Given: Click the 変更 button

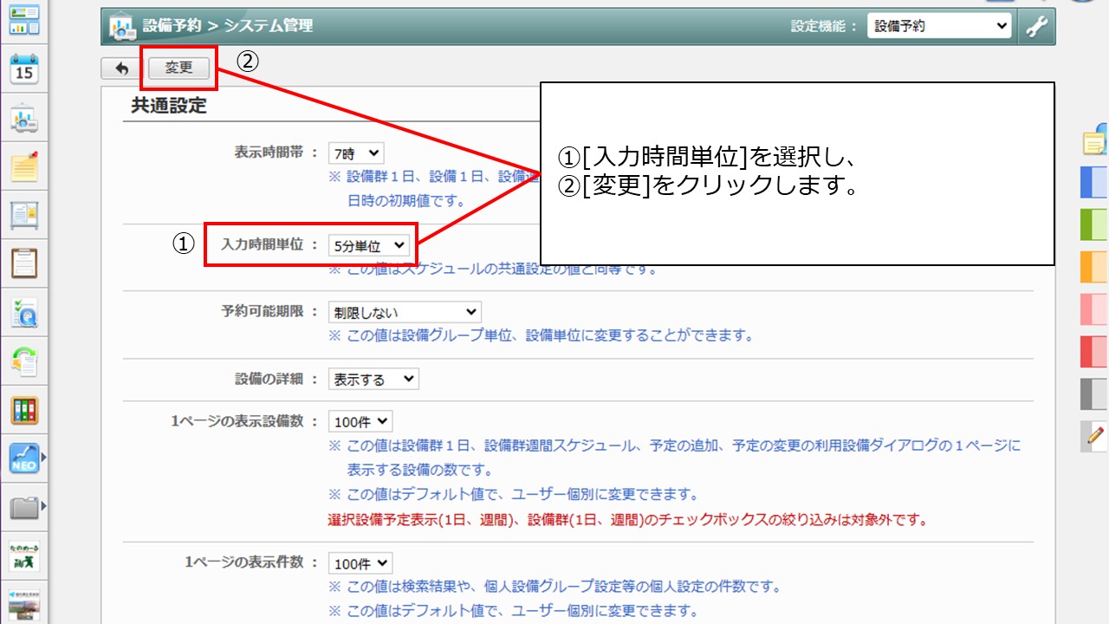Looking at the screenshot, I should coord(178,68).
